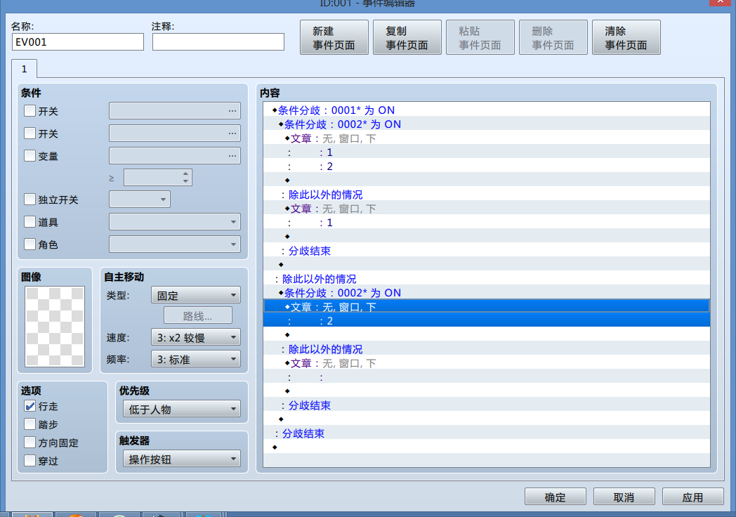Click the 粘贴事件页面 button
736x517 pixels.
tap(480, 37)
